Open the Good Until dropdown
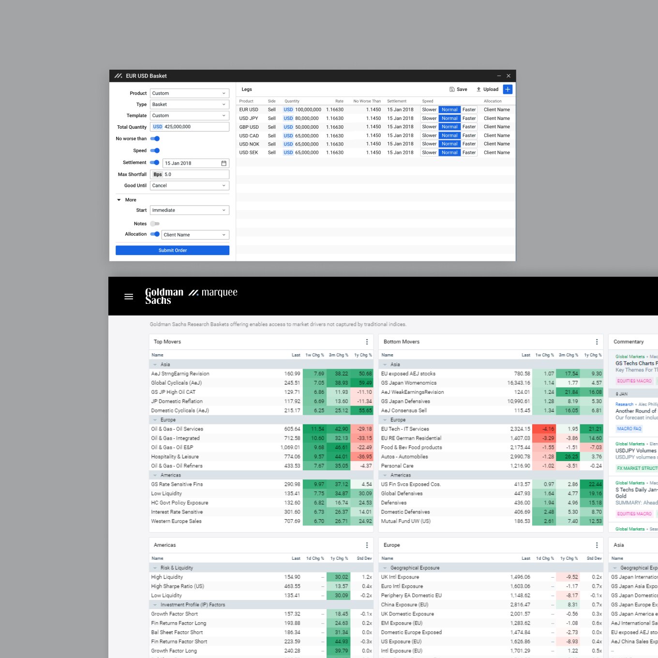Screen dimensions: 658x658 pyautogui.click(x=189, y=186)
